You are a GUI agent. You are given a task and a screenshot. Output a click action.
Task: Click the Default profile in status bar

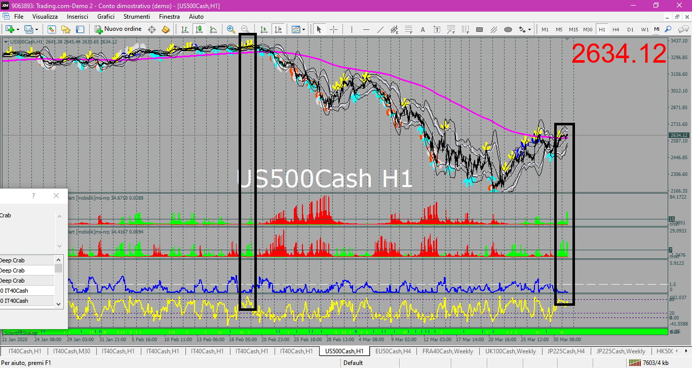tap(353, 362)
